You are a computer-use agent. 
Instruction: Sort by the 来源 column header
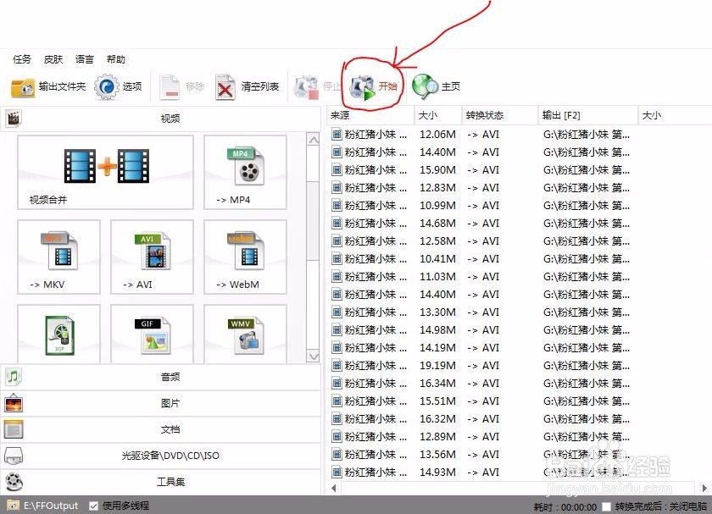[x=370, y=115]
